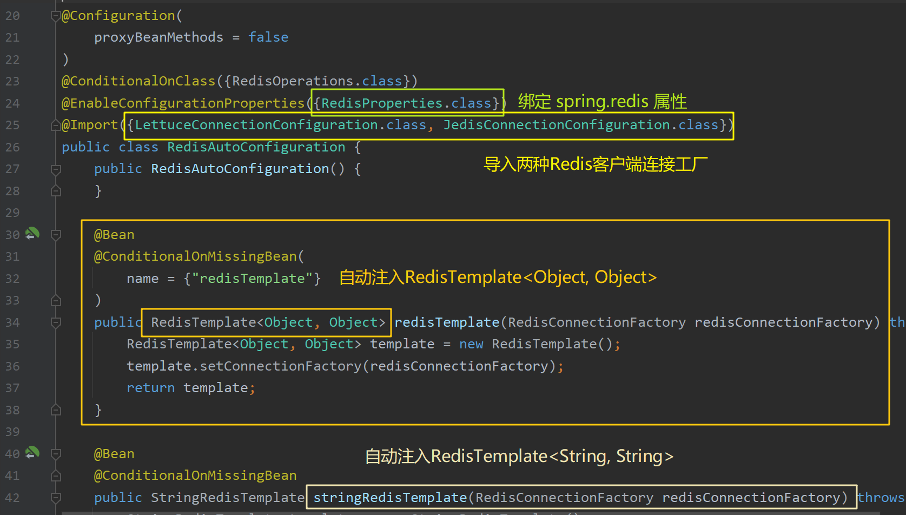
Task: Click the @Bean annotation on line 40
Action: click(x=114, y=454)
